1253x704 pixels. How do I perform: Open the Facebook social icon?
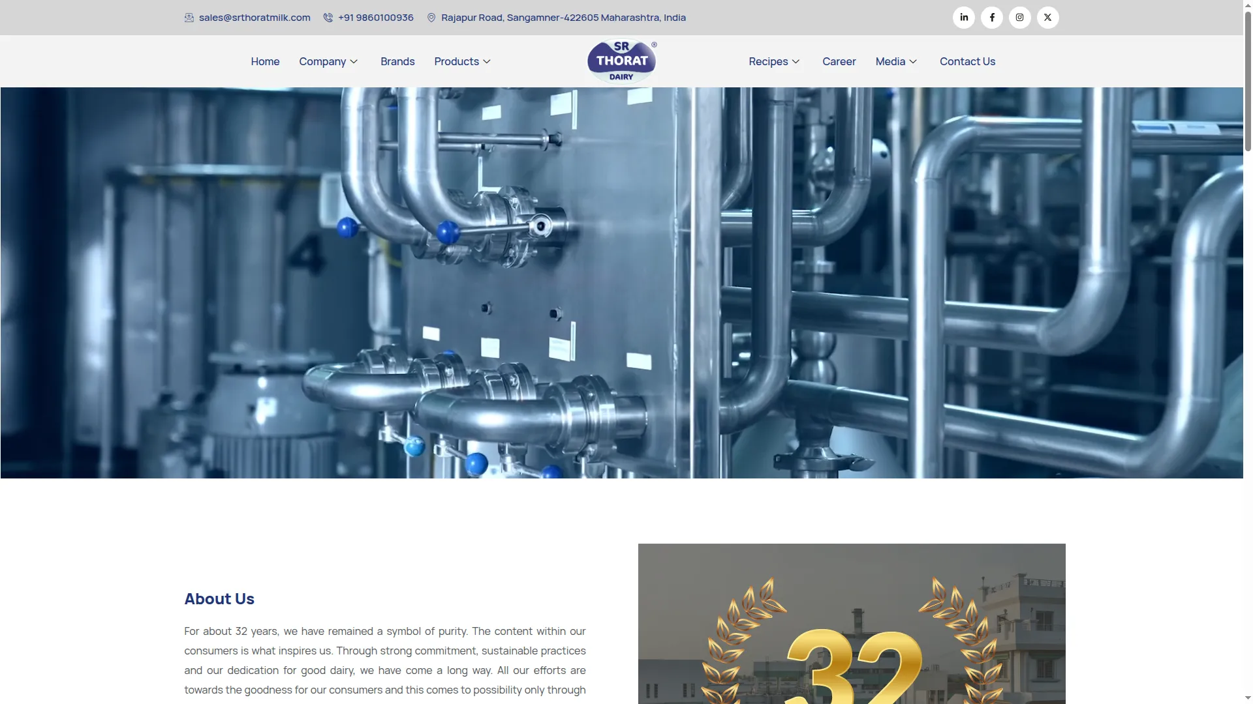pos(992,18)
